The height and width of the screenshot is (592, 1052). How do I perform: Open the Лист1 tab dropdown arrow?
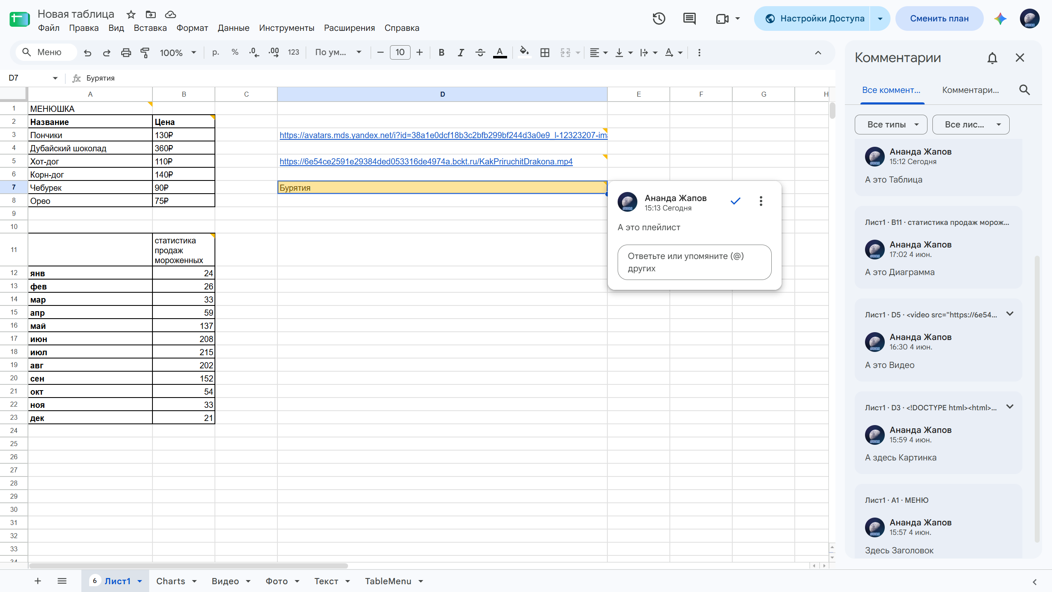[x=140, y=581]
